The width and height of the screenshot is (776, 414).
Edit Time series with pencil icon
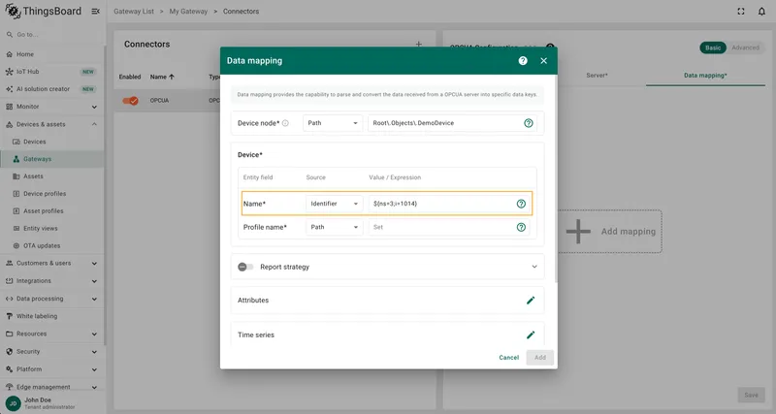pos(531,334)
